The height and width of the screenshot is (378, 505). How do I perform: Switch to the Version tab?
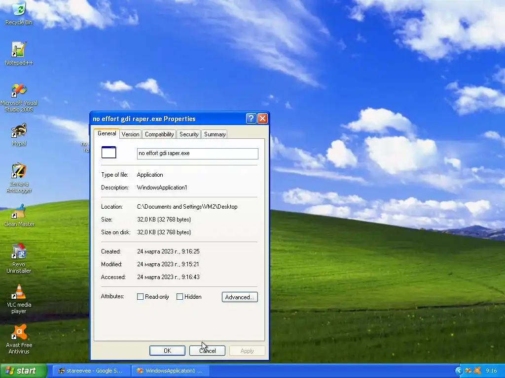(x=130, y=134)
